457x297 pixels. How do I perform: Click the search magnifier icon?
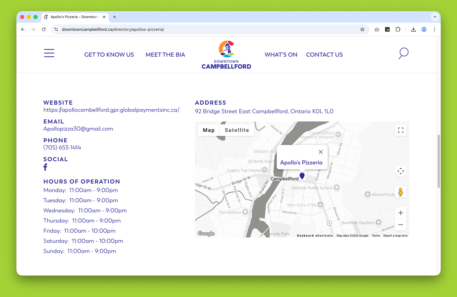403,53
